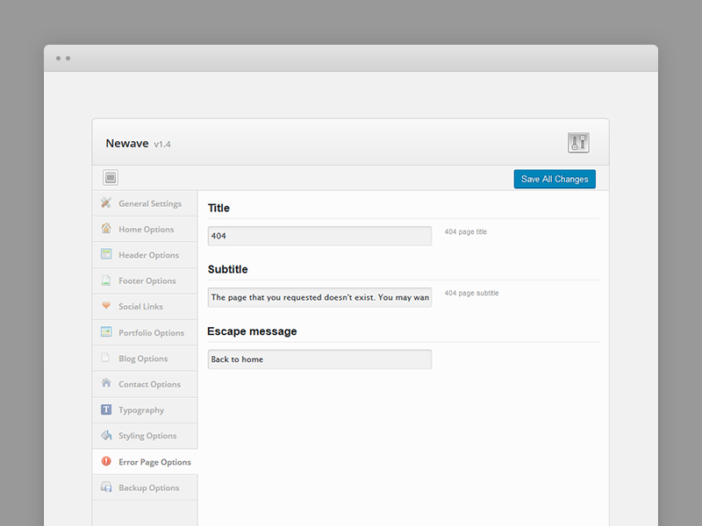This screenshot has height=526, width=702.
Task: Click the Escape message section heading
Action: (252, 331)
